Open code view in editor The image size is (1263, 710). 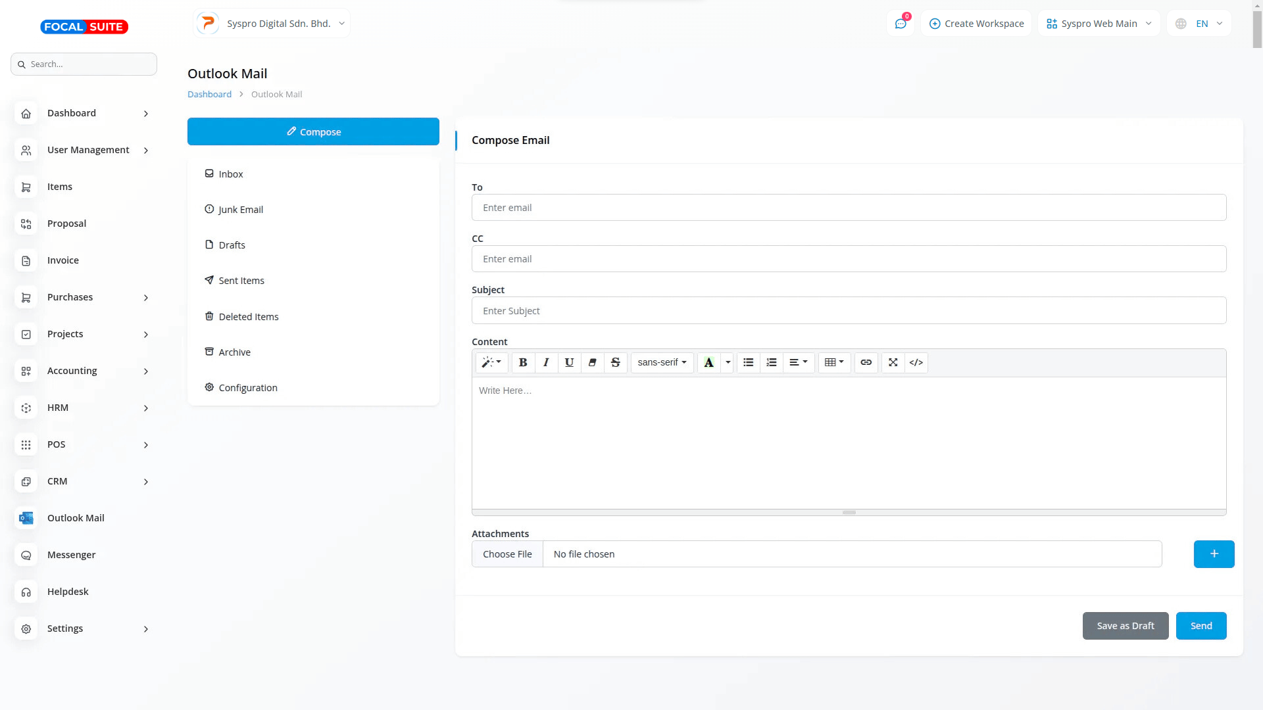click(x=916, y=362)
